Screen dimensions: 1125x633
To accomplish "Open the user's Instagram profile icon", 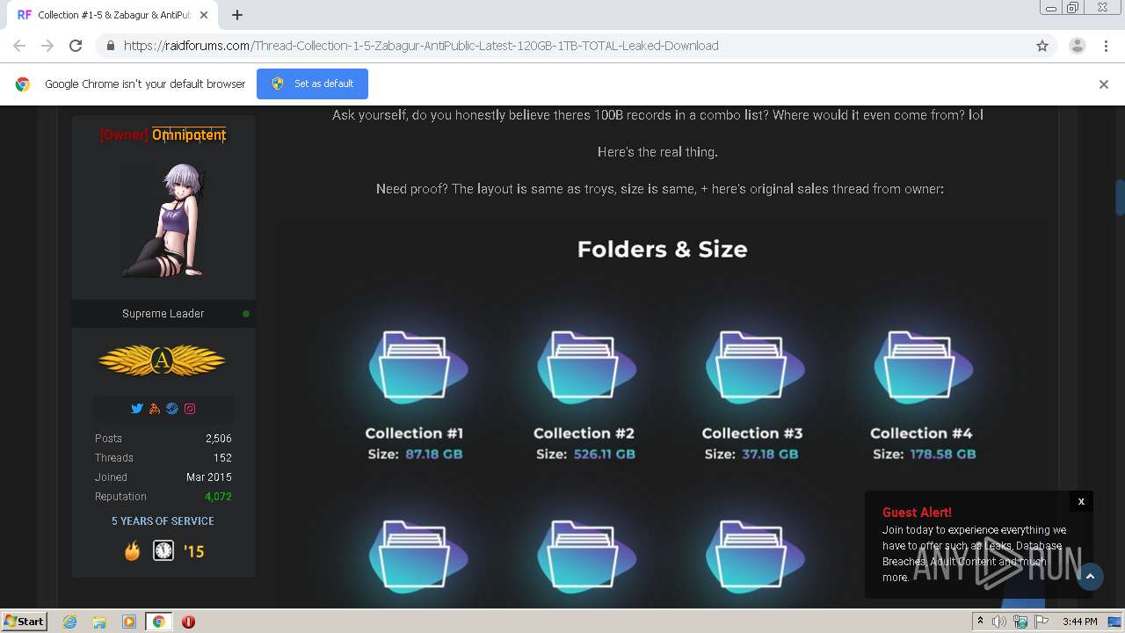I will 190,409.
